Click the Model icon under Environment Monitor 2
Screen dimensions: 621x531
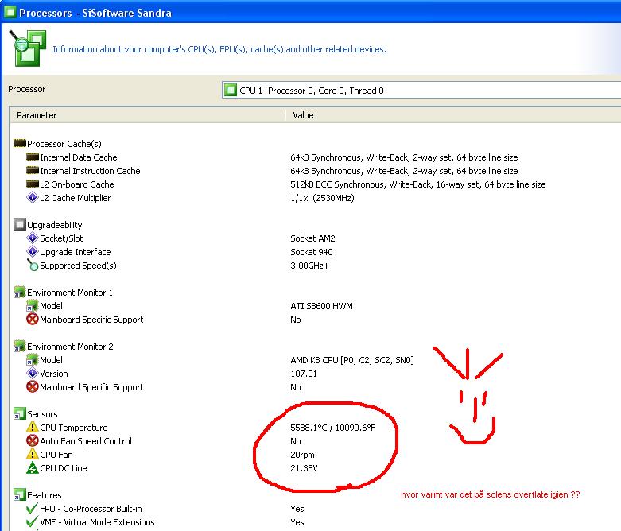(x=32, y=359)
